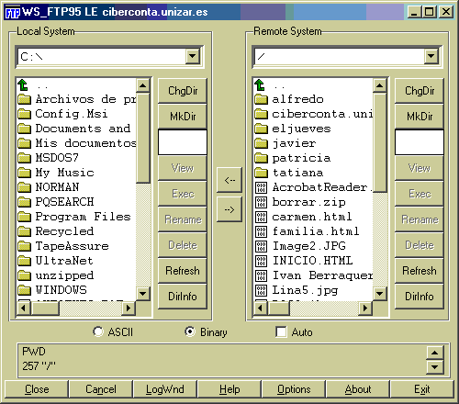
Task: Click local list scroll-down arrow
Action: point(142,294)
